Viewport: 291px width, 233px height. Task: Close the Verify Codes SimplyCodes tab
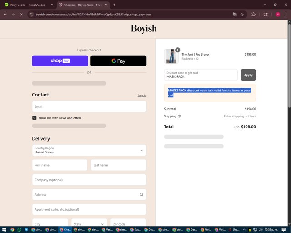[52, 5]
